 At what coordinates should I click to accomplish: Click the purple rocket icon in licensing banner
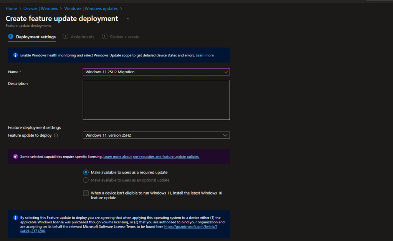[15, 157]
